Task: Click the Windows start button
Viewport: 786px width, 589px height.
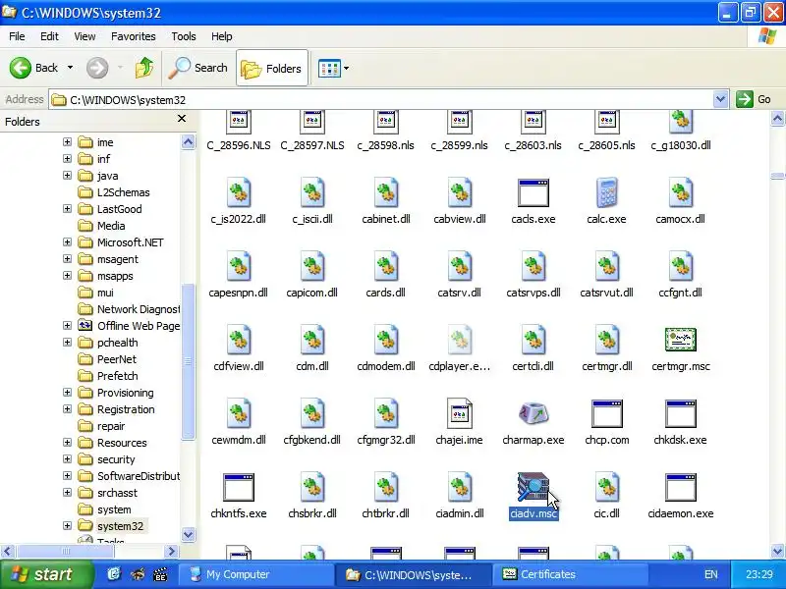Action: [x=47, y=574]
